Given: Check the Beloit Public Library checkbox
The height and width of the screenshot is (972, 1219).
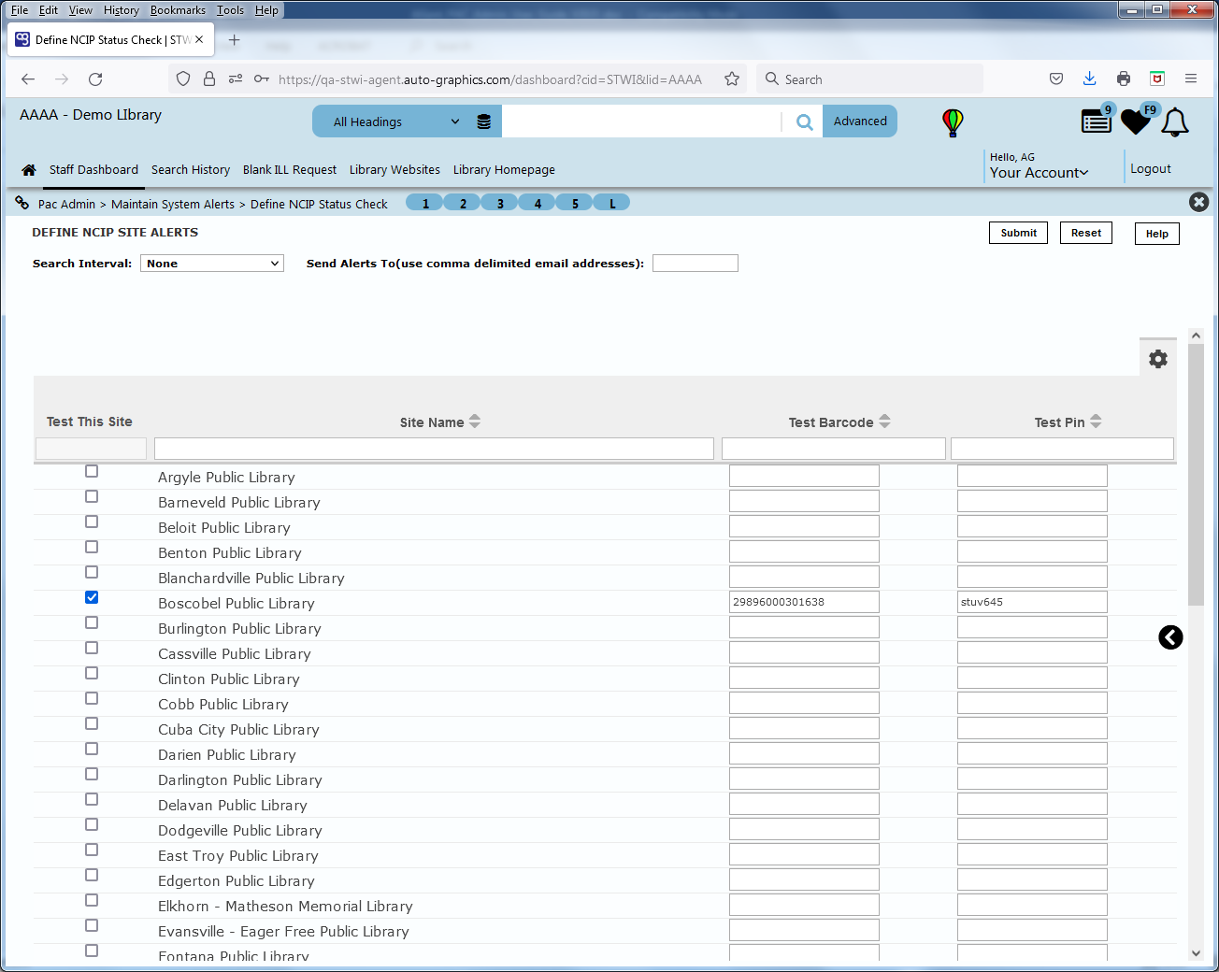Looking at the screenshot, I should click(92, 522).
